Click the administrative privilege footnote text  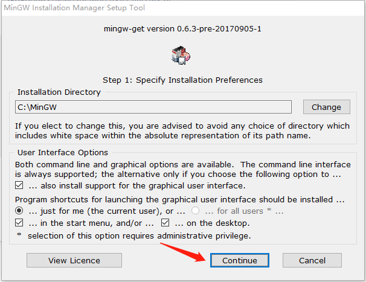coord(133,235)
